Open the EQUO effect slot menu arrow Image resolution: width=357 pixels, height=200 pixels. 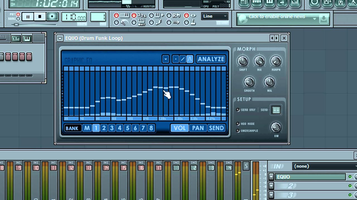[271, 177]
